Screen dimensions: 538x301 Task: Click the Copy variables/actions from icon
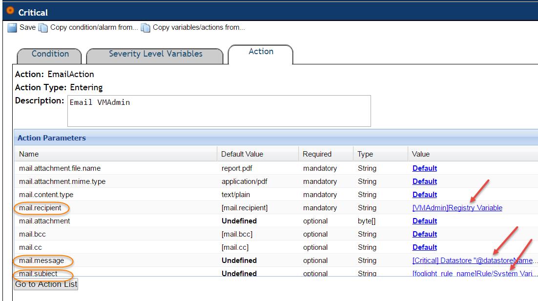coord(145,28)
